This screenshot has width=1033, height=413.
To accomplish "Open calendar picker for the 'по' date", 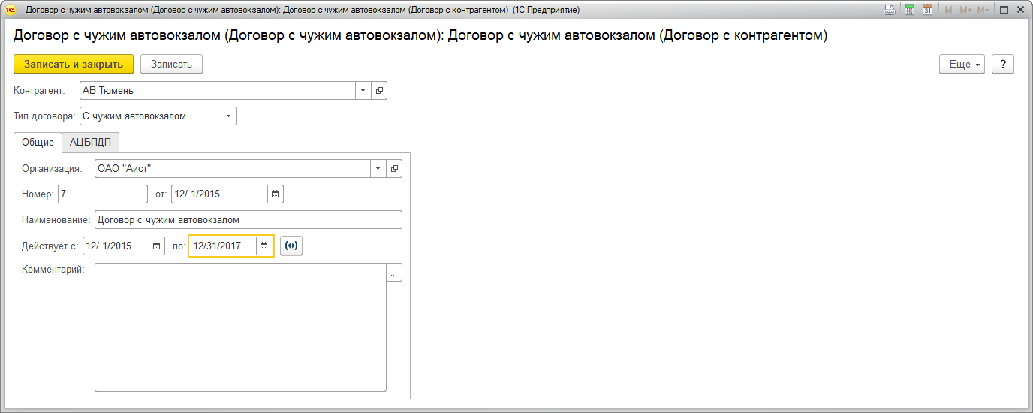I will (264, 246).
